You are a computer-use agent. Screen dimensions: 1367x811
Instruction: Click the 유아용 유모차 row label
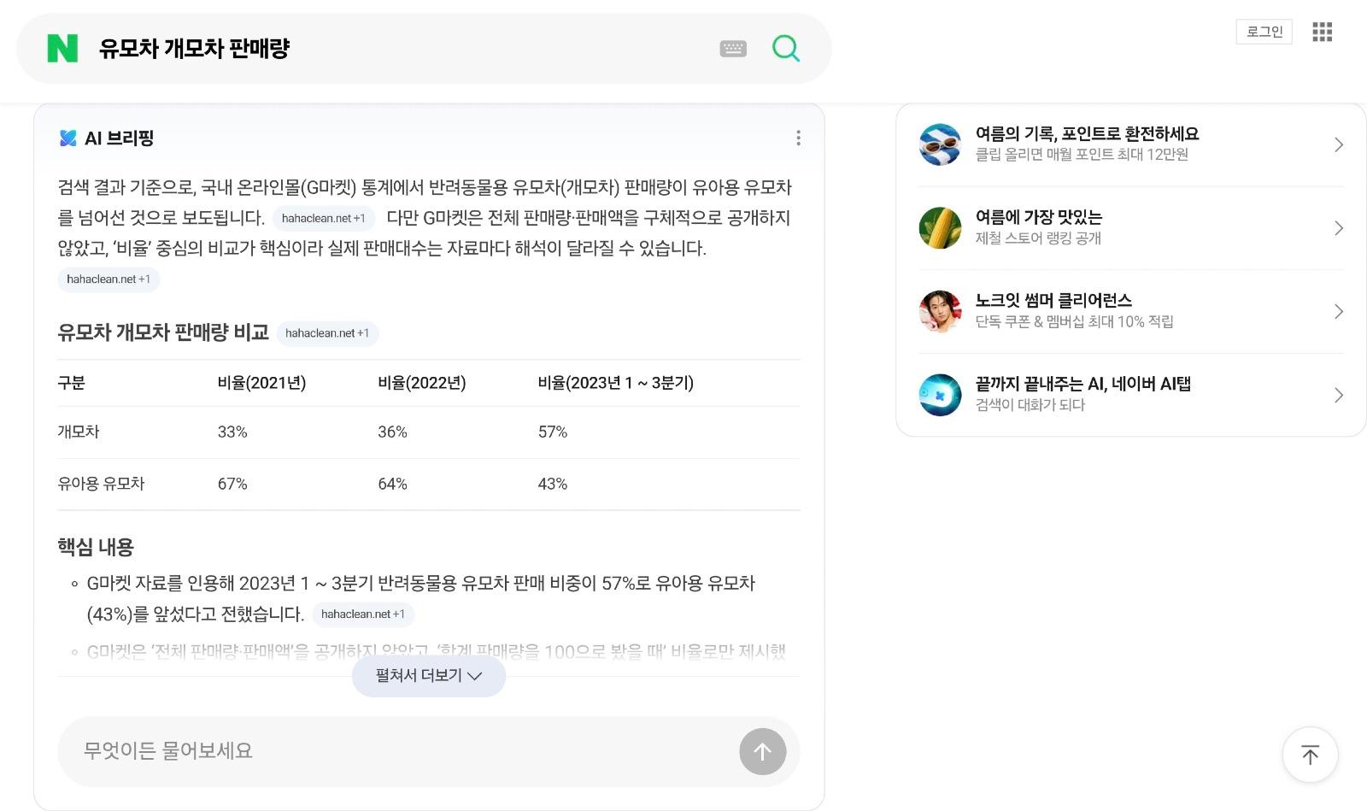pos(101,484)
